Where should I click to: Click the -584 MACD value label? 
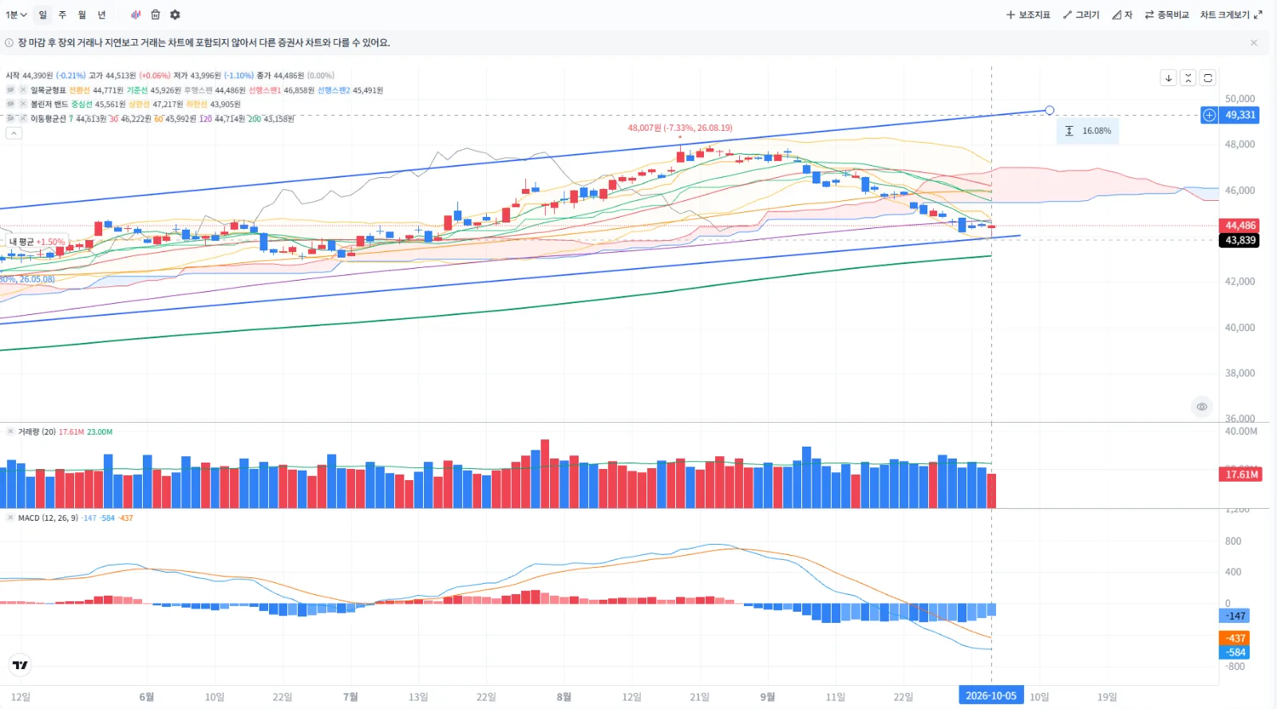[1235, 652]
